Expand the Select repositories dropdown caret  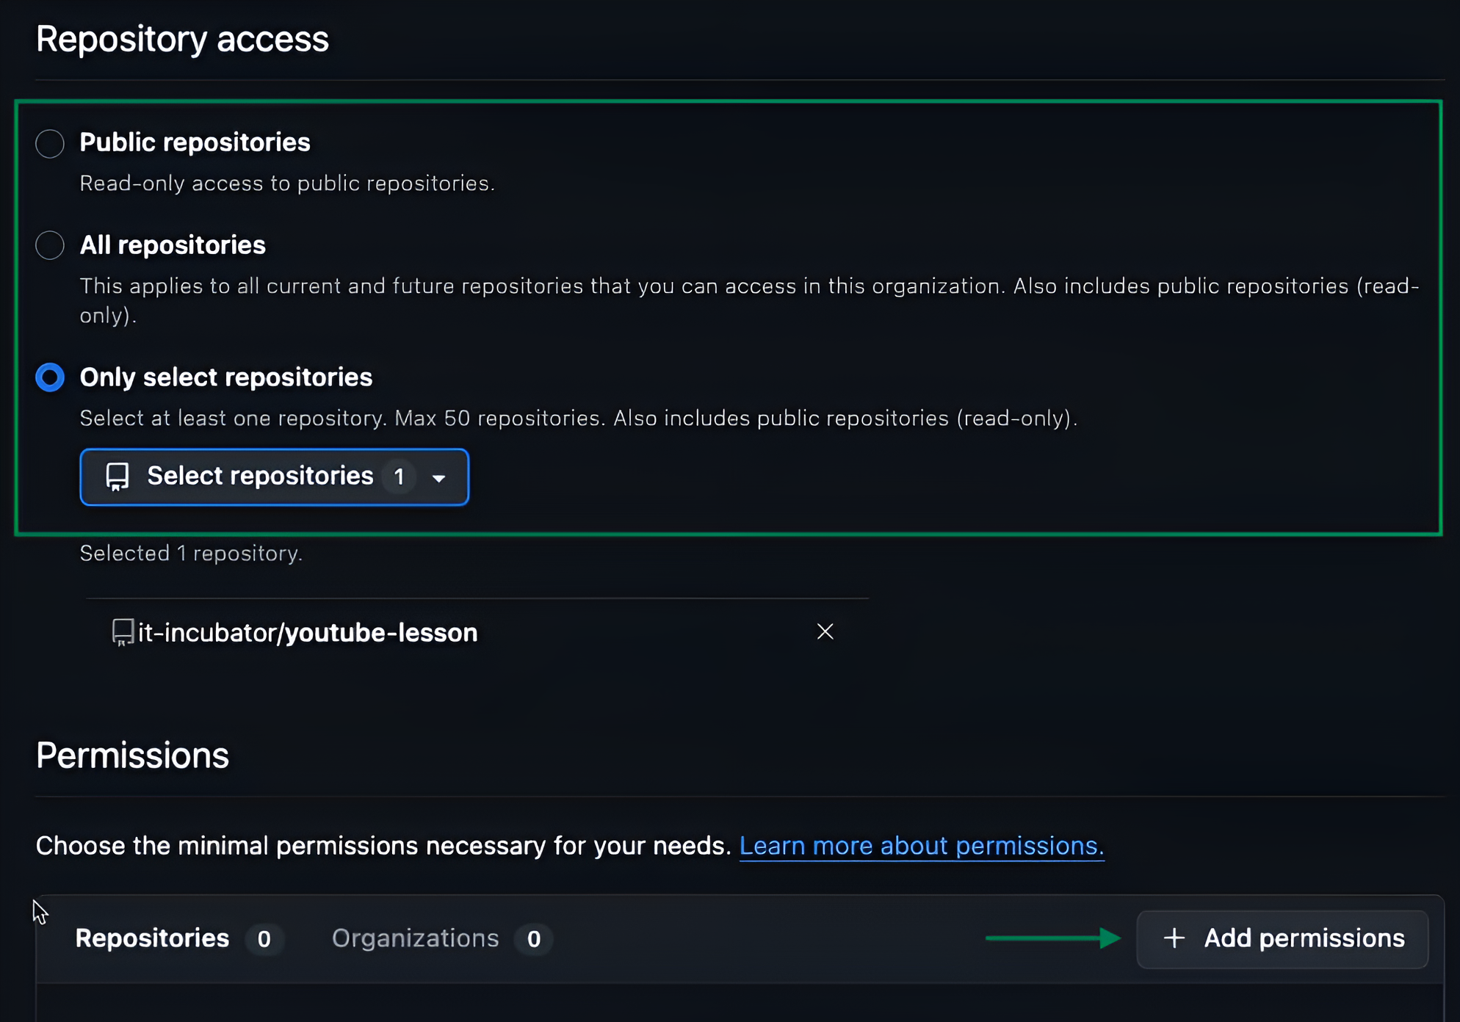click(x=439, y=478)
